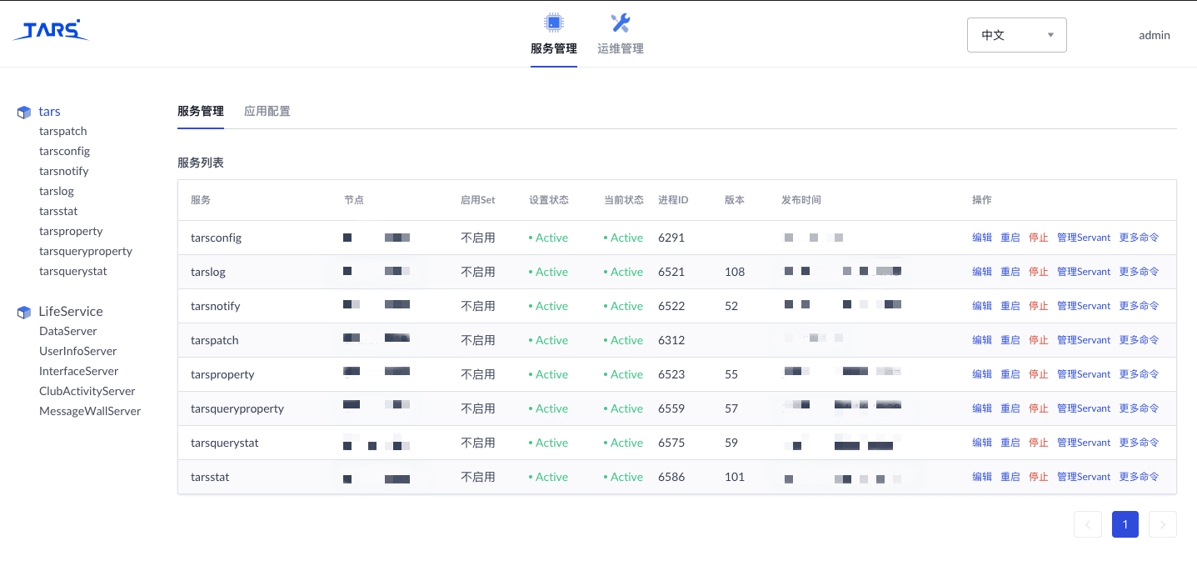Image resolution: width=1197 pixels, height=571 pixels.
Task: Select tarsconfig in the sidebar
Action: (64, 151)
